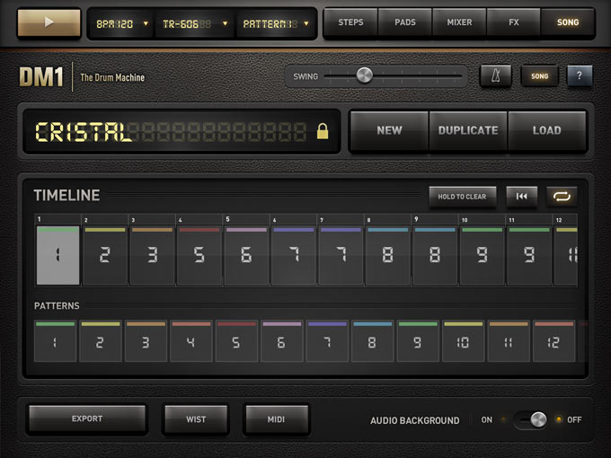Viewport: 611px width, 458px height.
Task: Click the padlock icon beside song name
Action: (x=323, y=132)
